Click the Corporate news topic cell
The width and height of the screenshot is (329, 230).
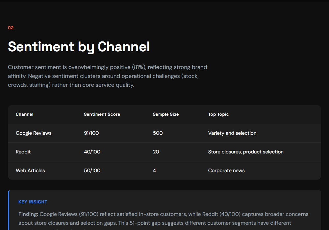(x=226, y=171)
